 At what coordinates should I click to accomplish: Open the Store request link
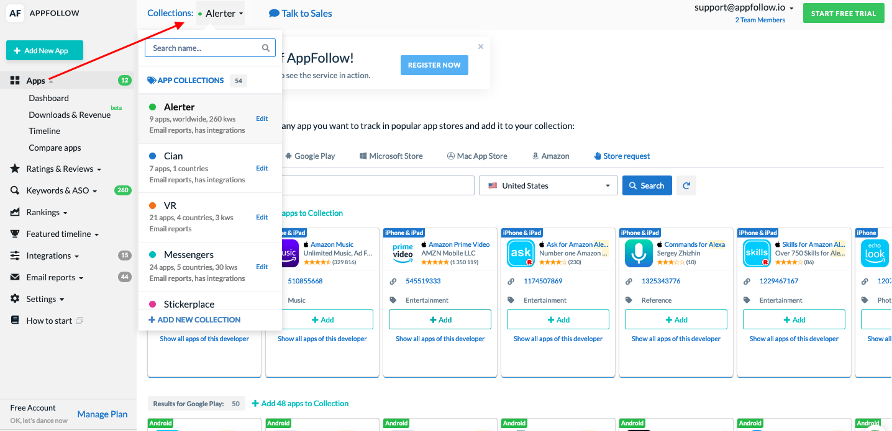click(x=622, y=156)
